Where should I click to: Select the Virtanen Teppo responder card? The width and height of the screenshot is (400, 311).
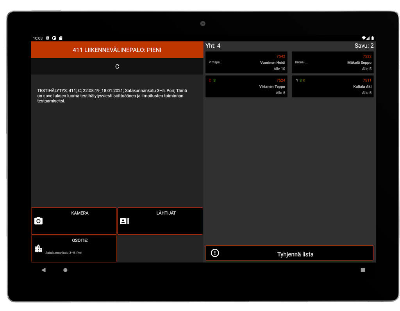[x=246, y=86]
